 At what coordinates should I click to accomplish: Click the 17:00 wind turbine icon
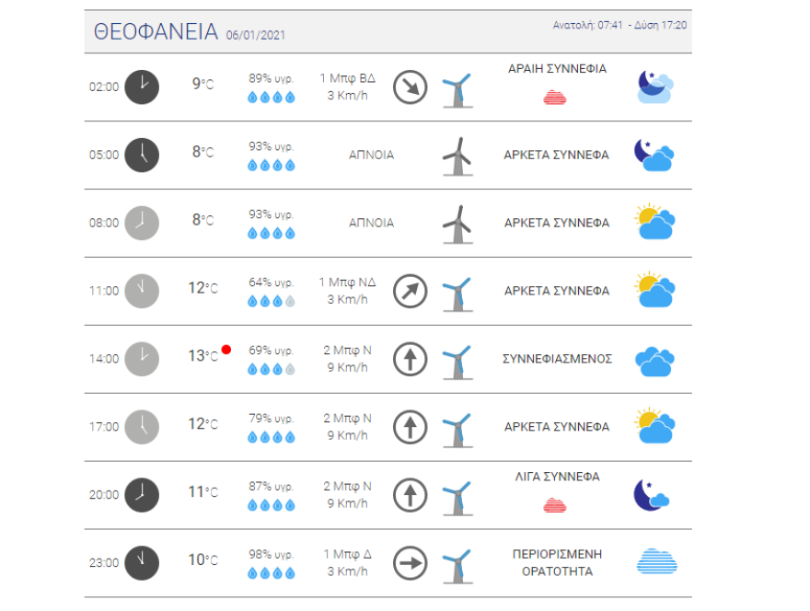pyautogui.click(x=457, y=428)
